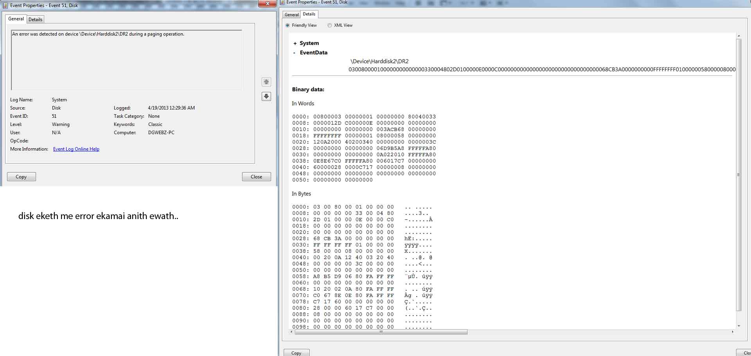Click the 'In Bytes' label
The height and width of the screenshot is (356, 751).
[302, 194]
